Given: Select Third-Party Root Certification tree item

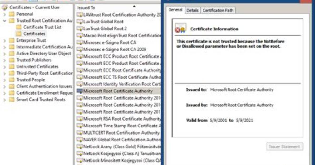Looking at the screenshot, I should [45, 73].
